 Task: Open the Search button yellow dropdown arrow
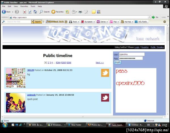coord(32,22)
